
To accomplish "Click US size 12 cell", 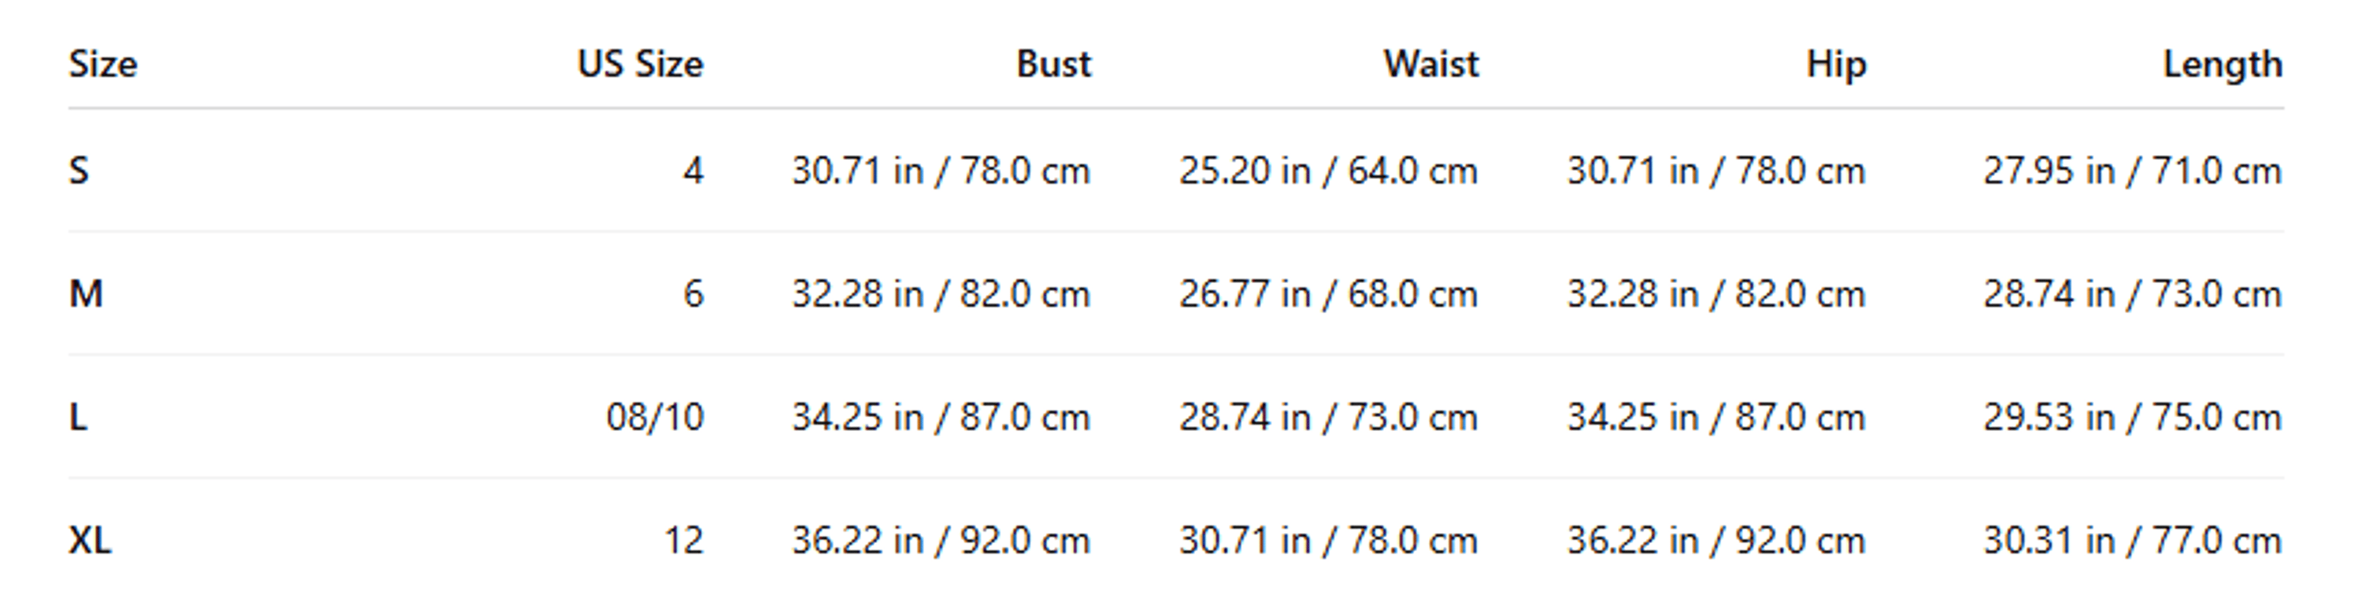I will click(684, 539).
